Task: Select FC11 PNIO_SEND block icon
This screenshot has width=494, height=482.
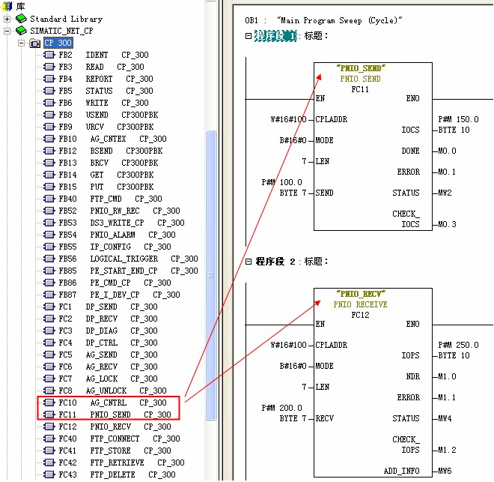Action: pos(49,415)
